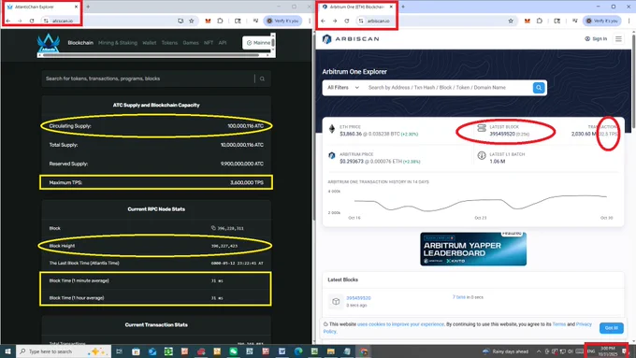
Task: Click the horizontal scrollbar under AtlantisChain nav
Action: pos(151,55)
